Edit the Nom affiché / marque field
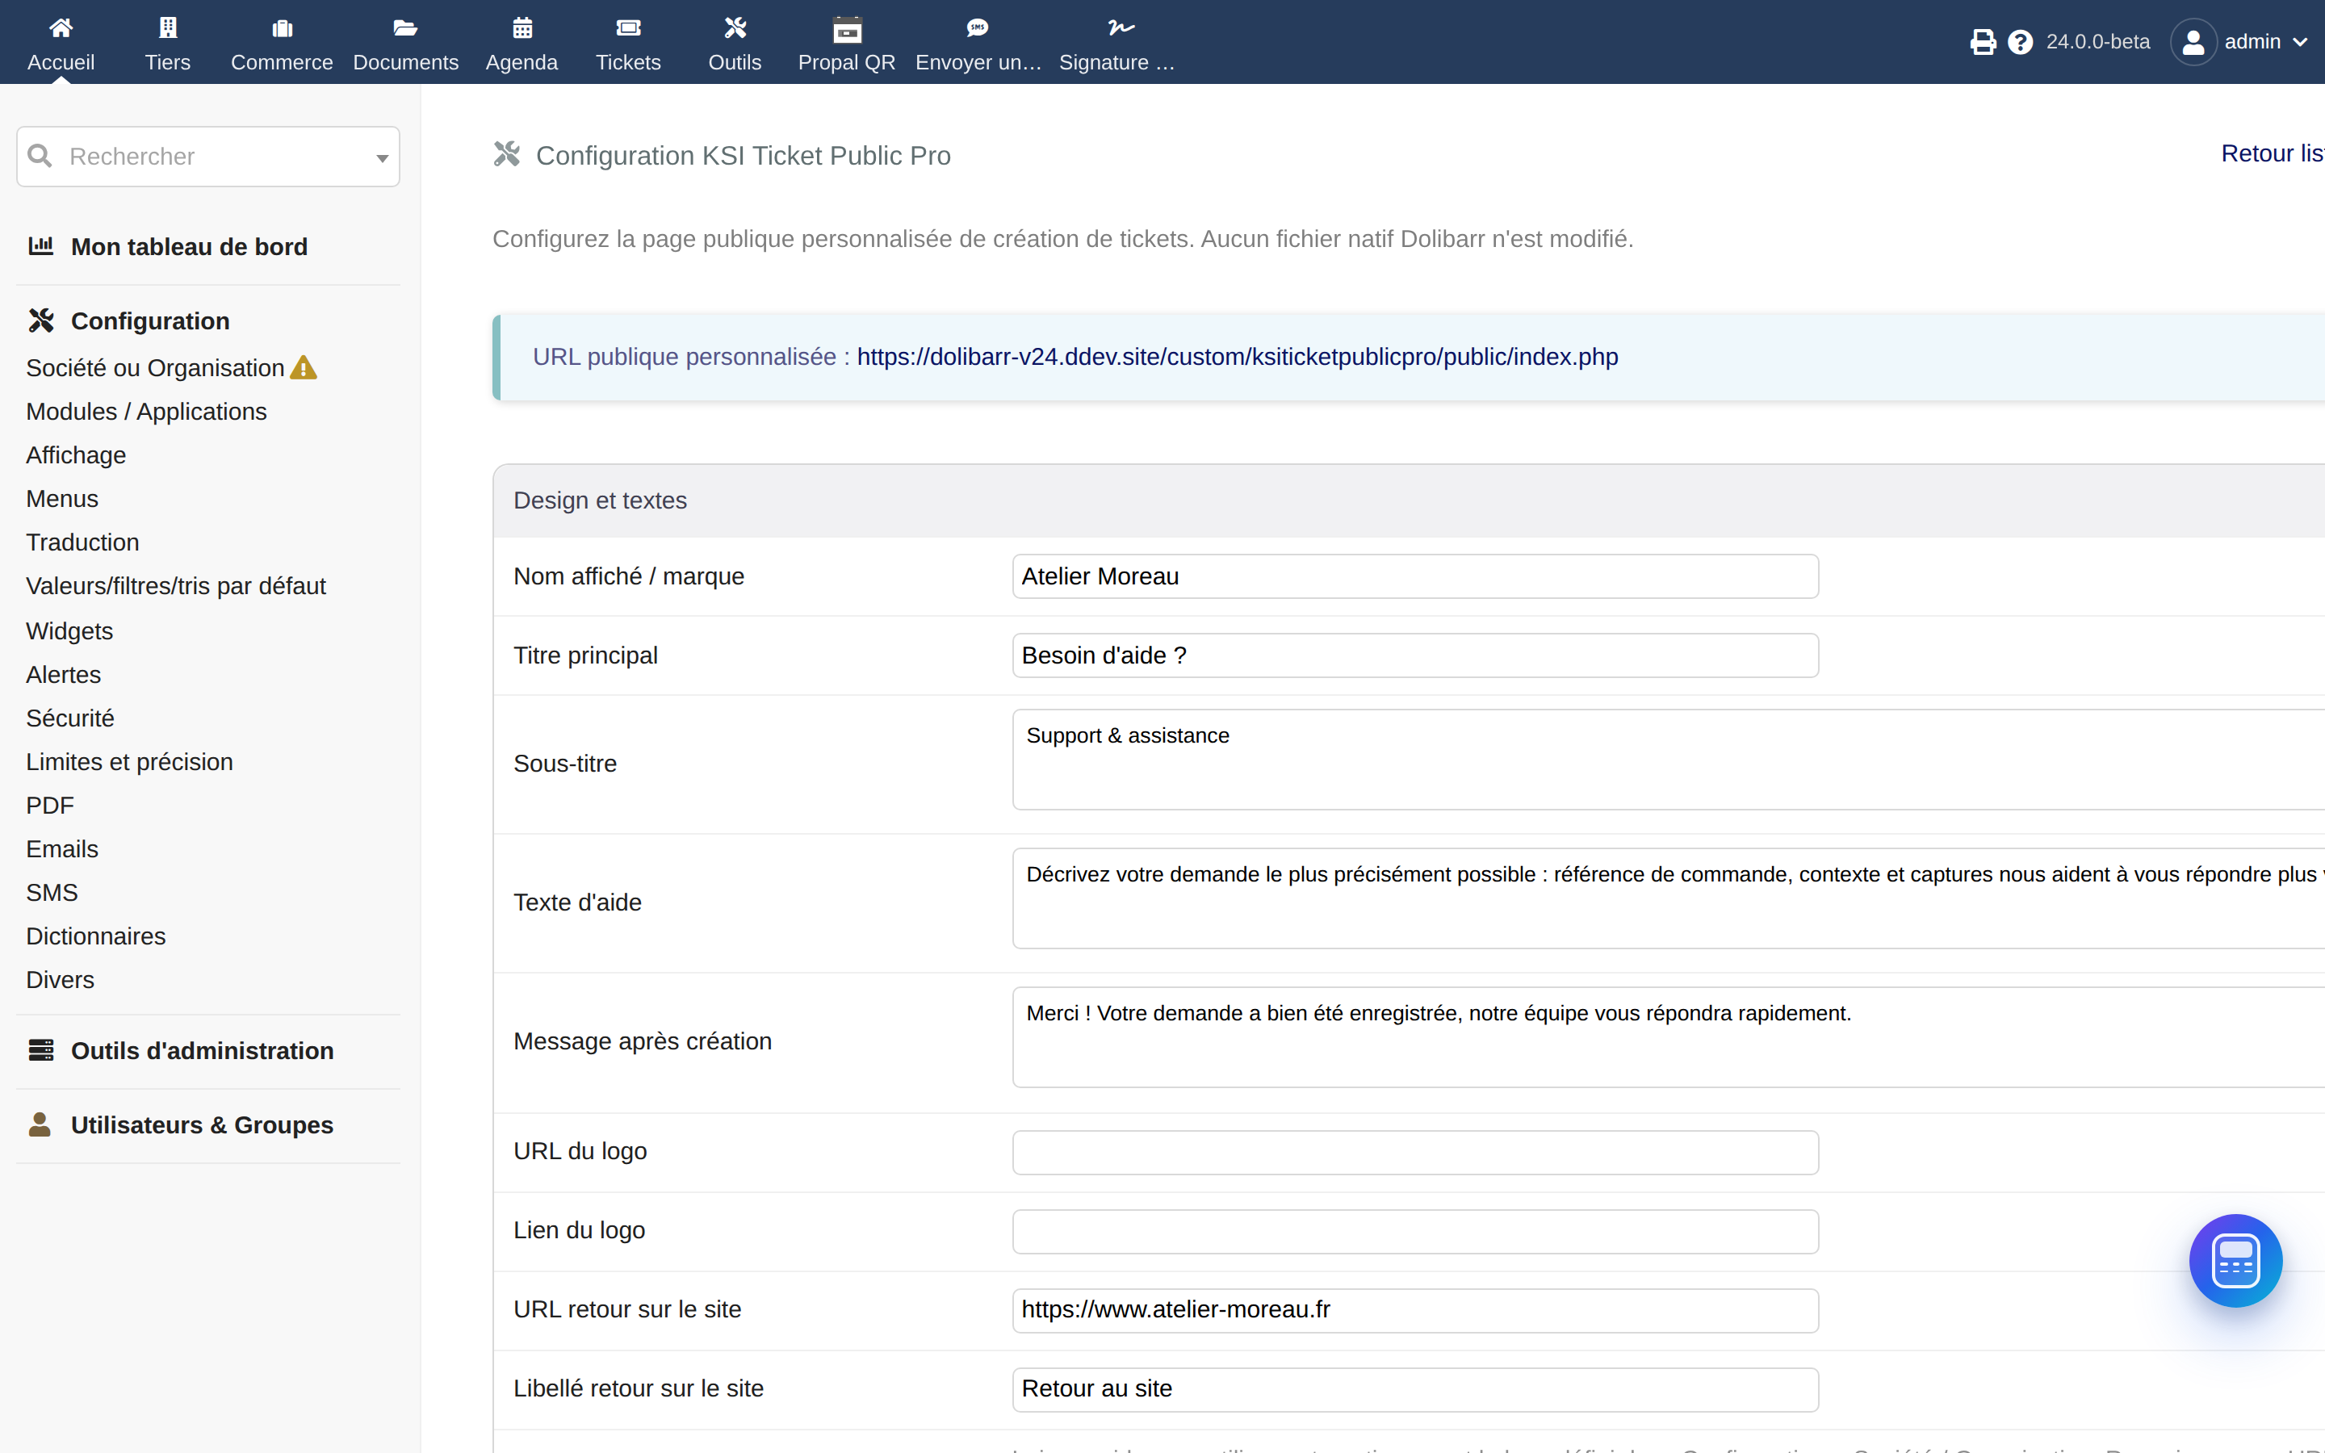Viewport: 2325px width, 1453px height. click(x=1415, y=576)
